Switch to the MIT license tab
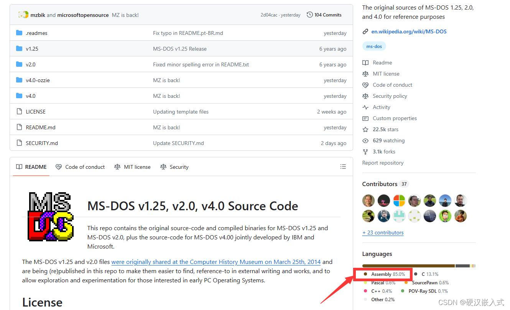 132,167
